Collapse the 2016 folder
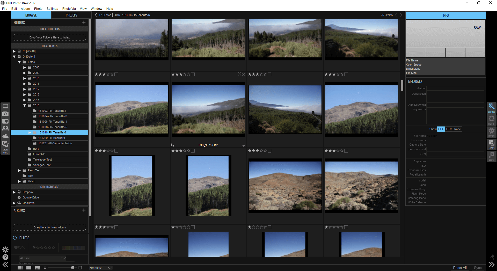 click(x=25, y=105)
